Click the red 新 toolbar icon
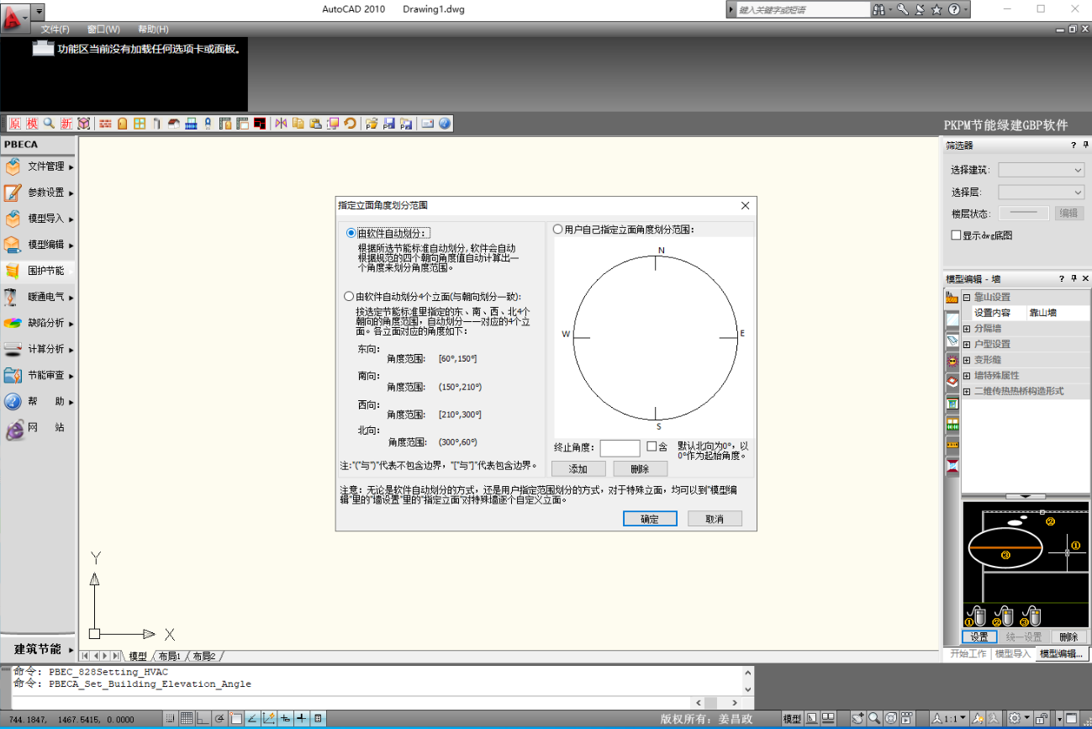 pos(66,124)
